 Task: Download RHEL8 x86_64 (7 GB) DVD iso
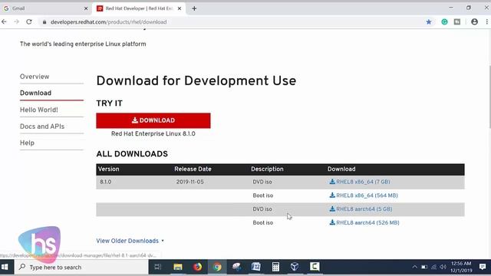click(x=360, y=182)
